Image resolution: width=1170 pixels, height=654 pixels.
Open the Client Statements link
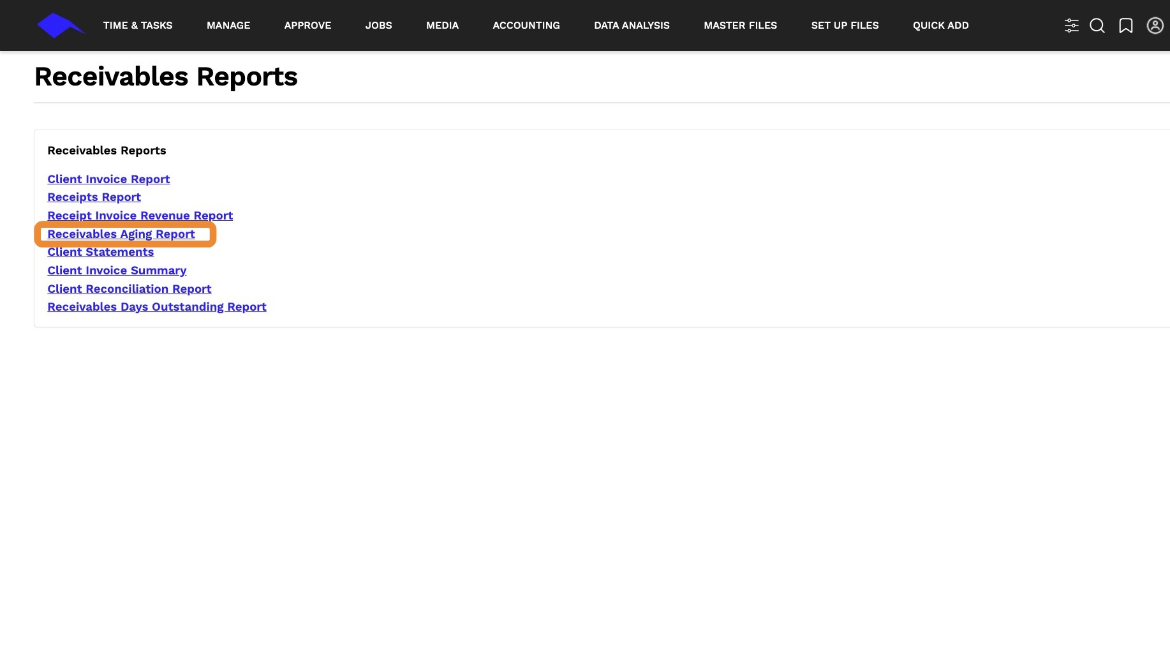pos(100,252)
